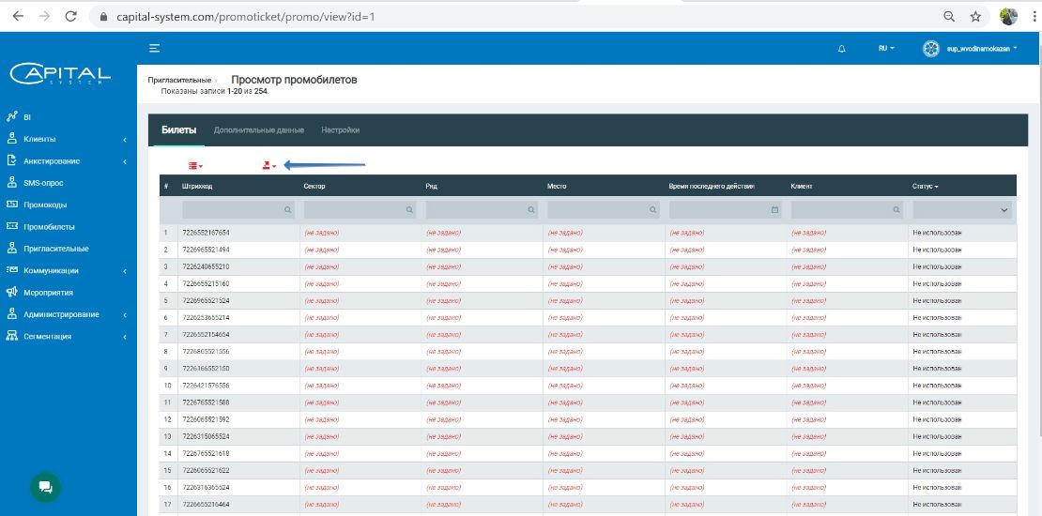Open the status filter dropdown

[x=963, y=210]
